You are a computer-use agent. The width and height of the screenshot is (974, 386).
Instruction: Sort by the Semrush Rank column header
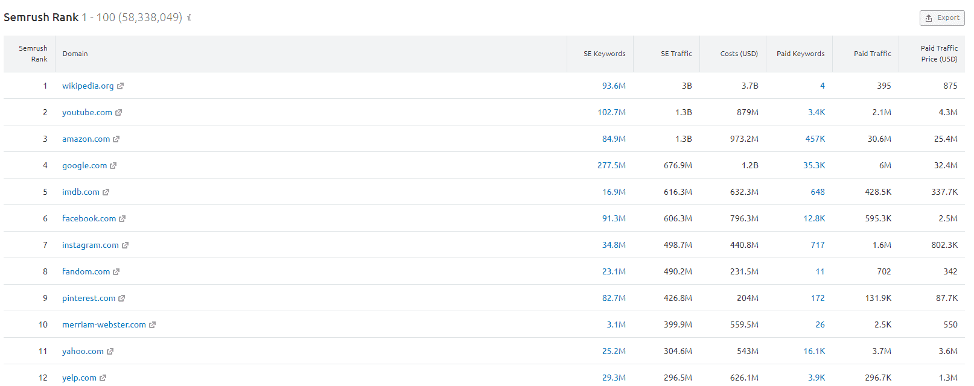(33, 54)
